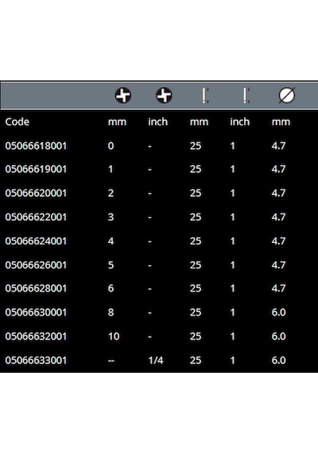Select code 05066628001 in table
318x454 pixels.
[x=36, y=288]
